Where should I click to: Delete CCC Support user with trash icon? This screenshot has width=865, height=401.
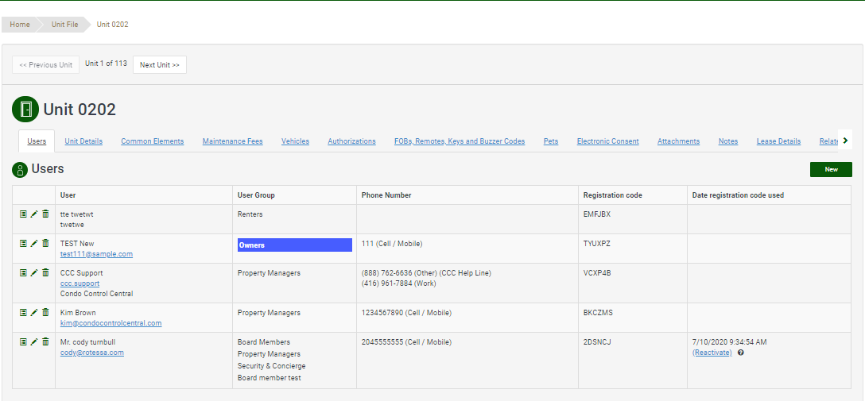coord(45,273)
